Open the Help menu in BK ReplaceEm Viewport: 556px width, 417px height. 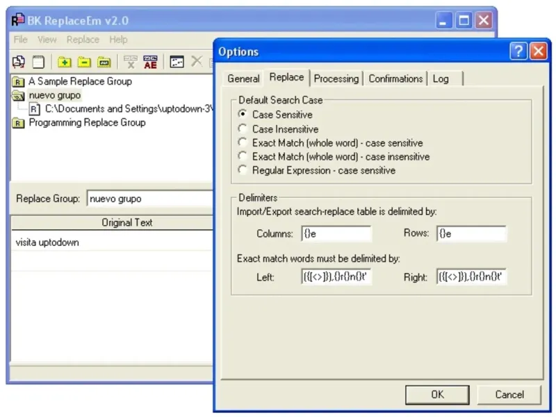tap(118, 40)
